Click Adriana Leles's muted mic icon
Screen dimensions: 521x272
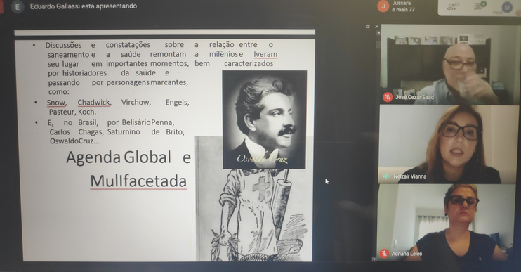point(384,254)
